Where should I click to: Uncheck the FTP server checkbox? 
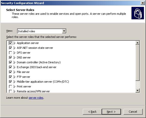pyautogui.click(x=10, y=77)
